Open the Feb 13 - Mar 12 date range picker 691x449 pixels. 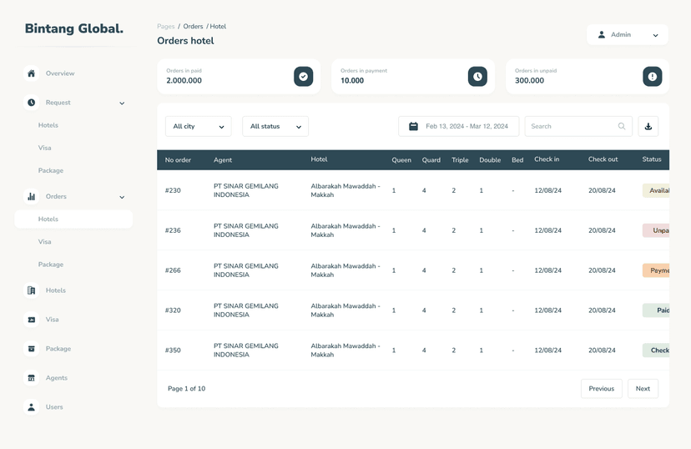click(458, 126)
